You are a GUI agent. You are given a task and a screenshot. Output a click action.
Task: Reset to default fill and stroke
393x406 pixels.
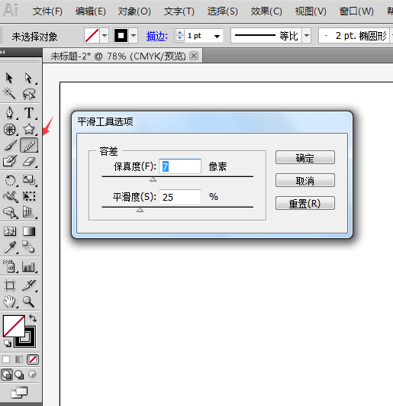(8, 343)
